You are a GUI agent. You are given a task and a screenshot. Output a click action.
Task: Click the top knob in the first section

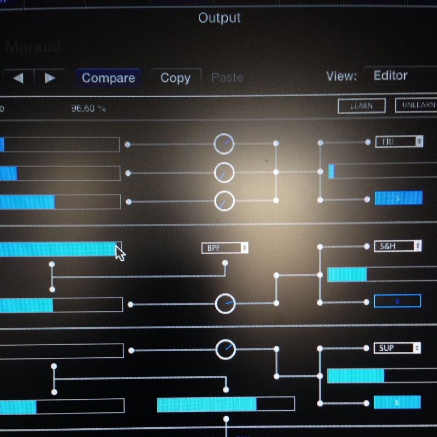pyautogui.click(x=224, y=144)
